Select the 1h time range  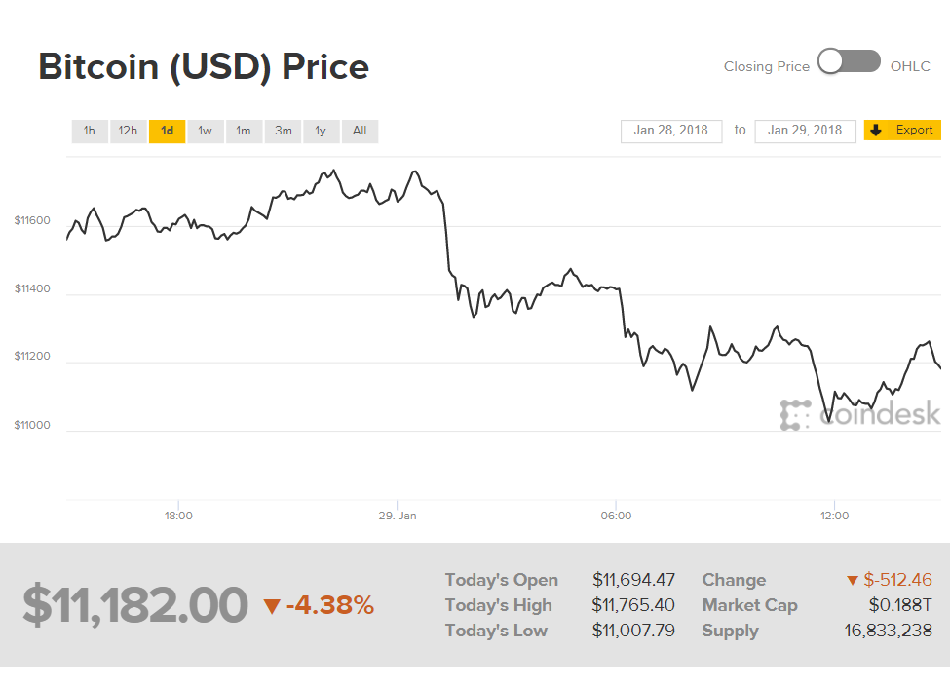point(90,131)
